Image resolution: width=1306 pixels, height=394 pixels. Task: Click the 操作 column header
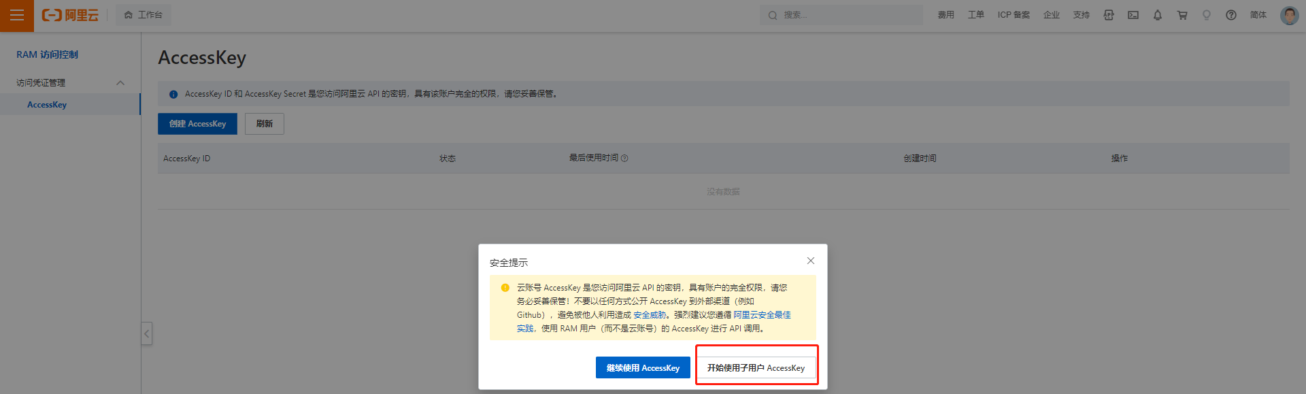tap(1120, 159)
